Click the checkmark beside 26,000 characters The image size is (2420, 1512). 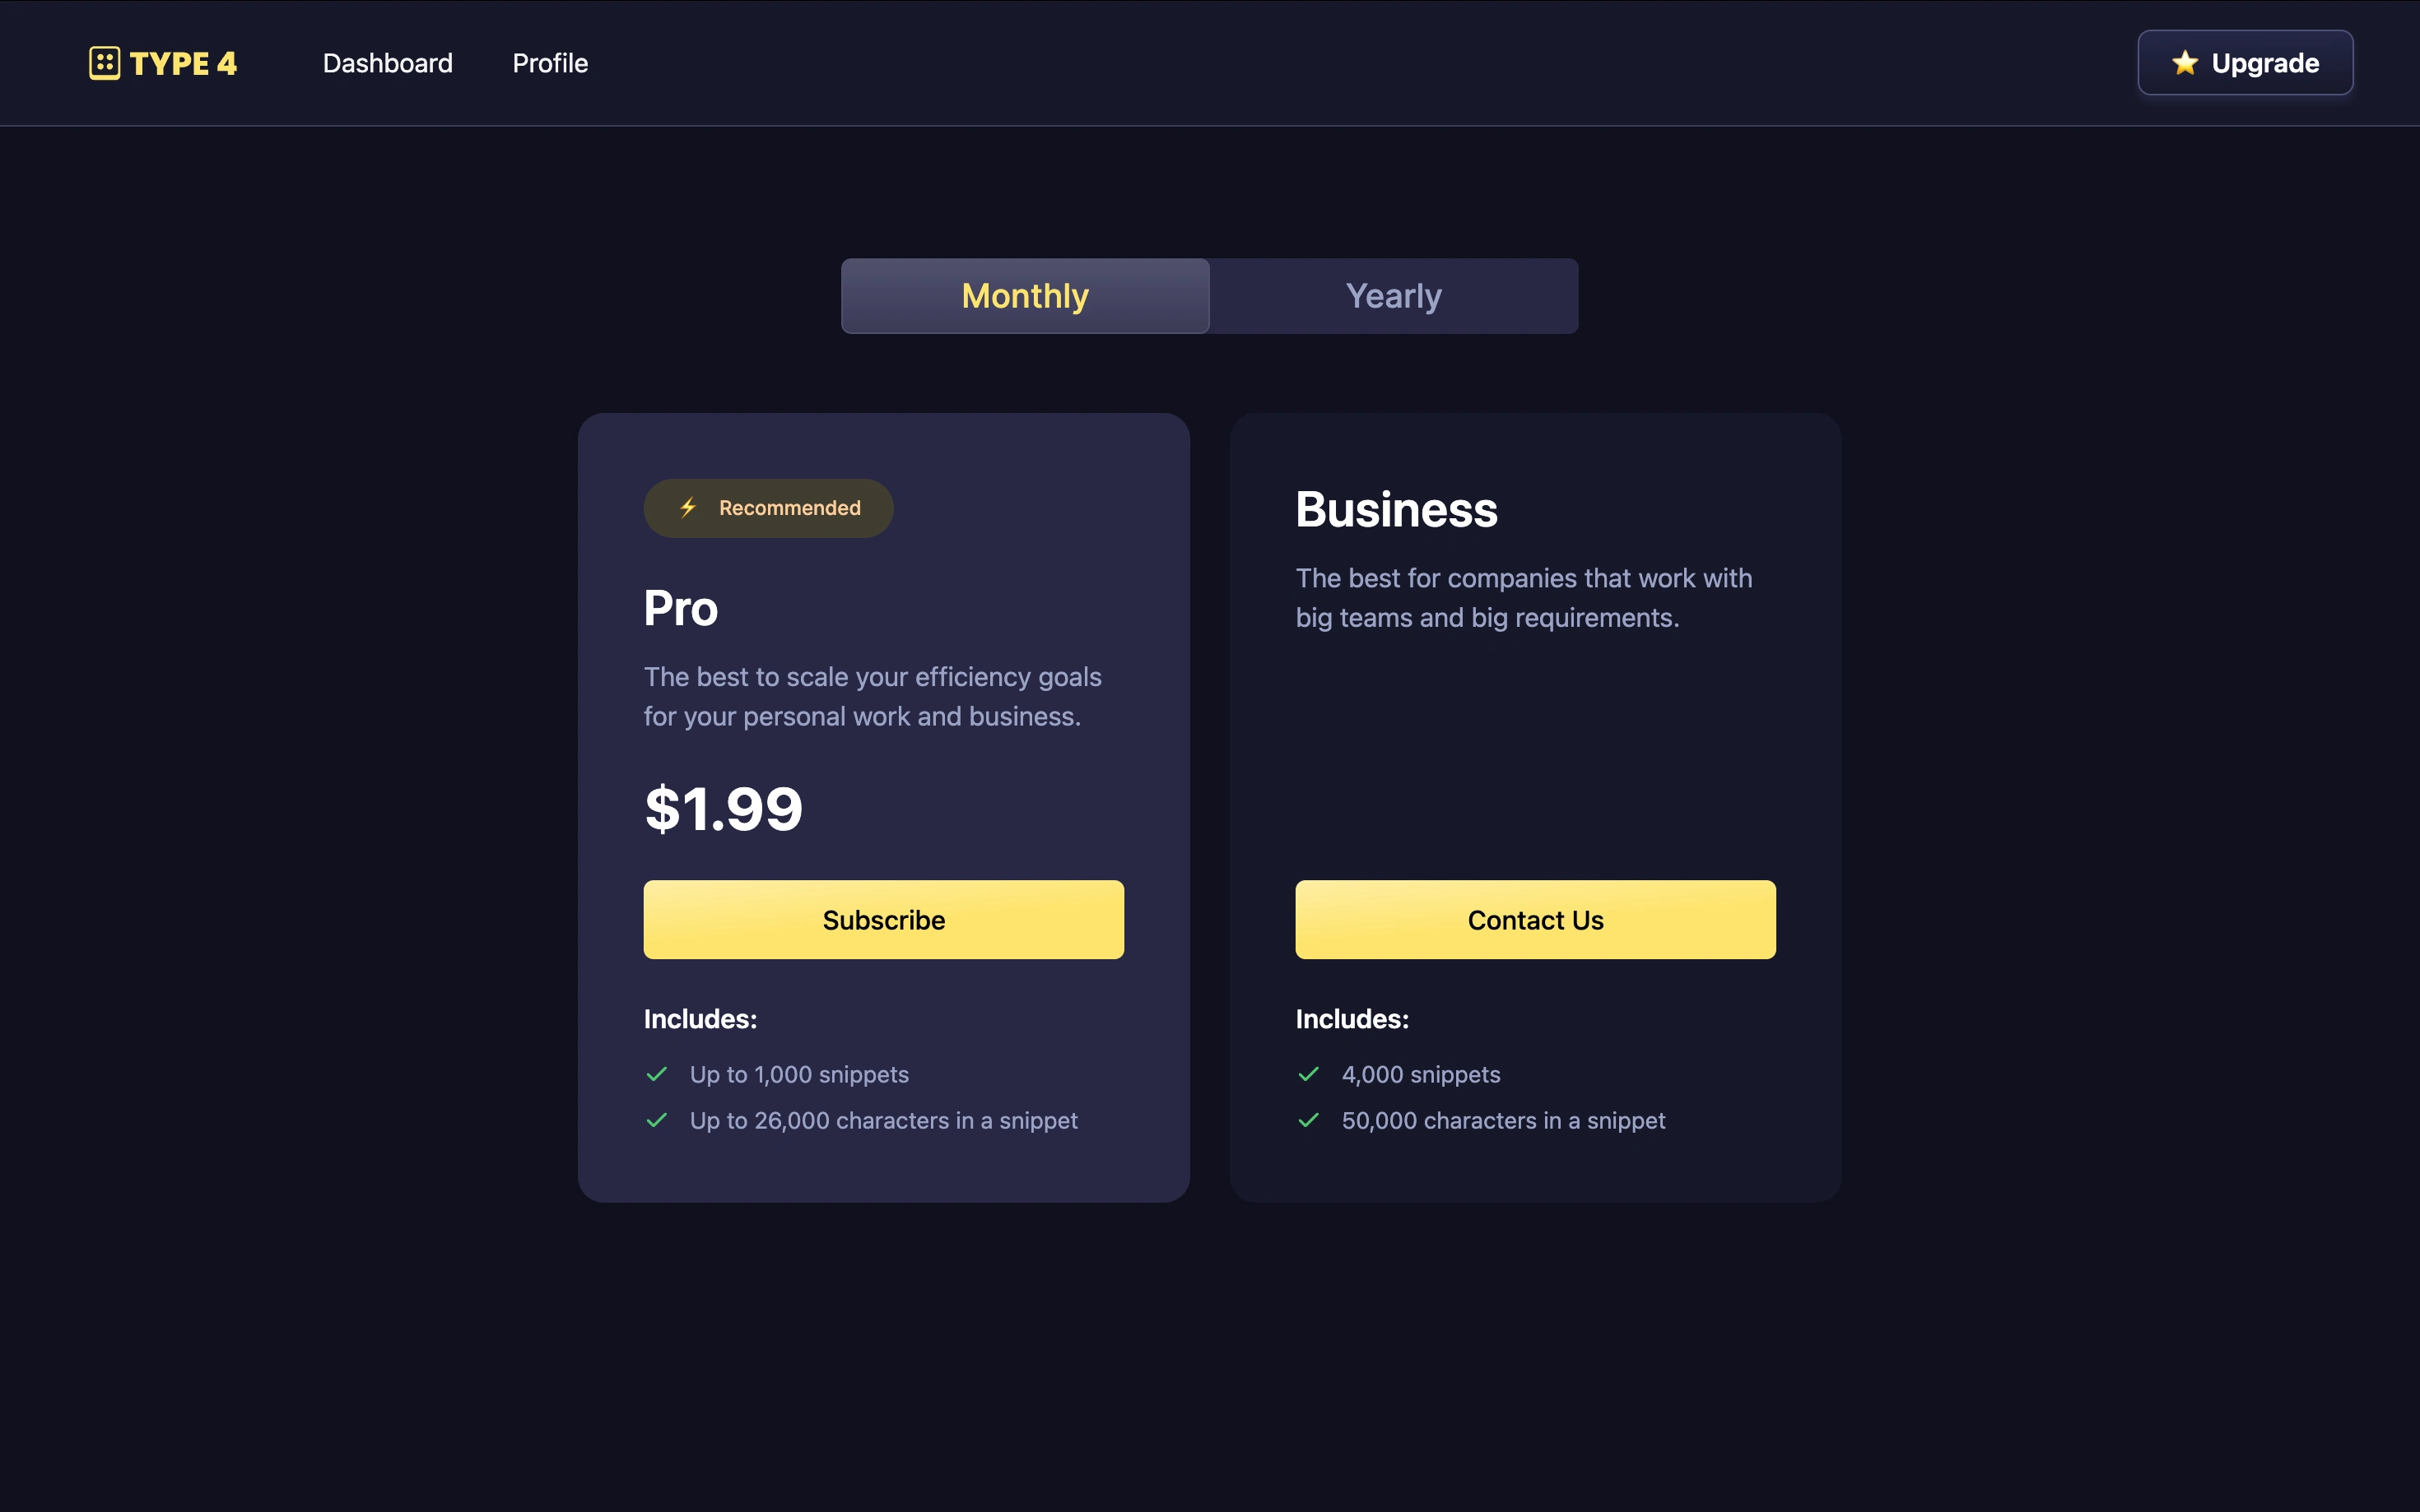click(x=658, y=1120)
